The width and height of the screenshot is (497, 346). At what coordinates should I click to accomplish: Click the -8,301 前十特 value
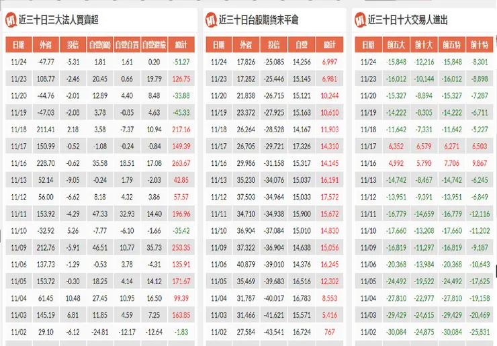tap(480, 62)
